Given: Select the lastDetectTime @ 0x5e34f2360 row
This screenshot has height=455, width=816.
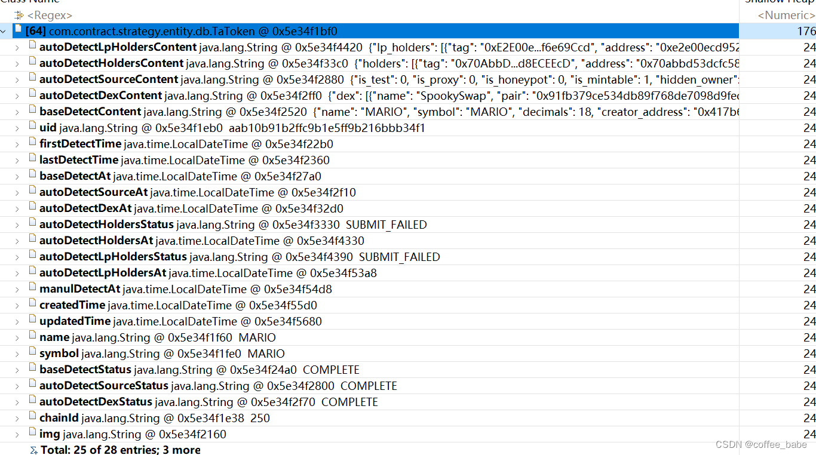Looking at the screenshot, I should 408,160.
